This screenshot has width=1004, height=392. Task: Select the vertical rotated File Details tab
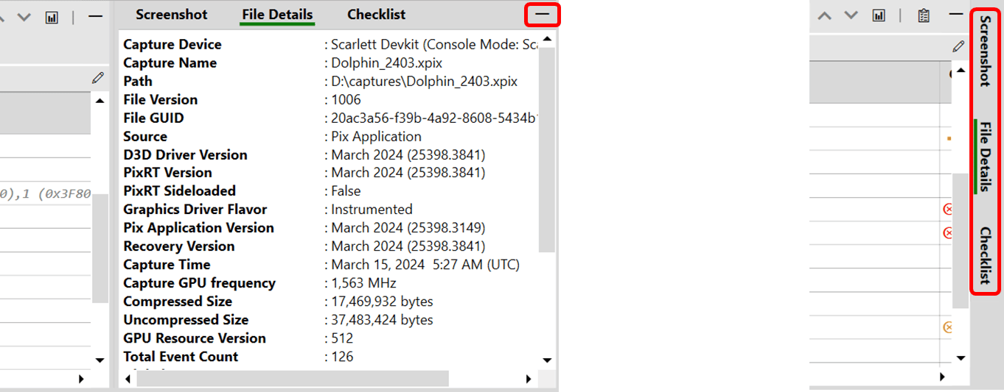[986, 157]
